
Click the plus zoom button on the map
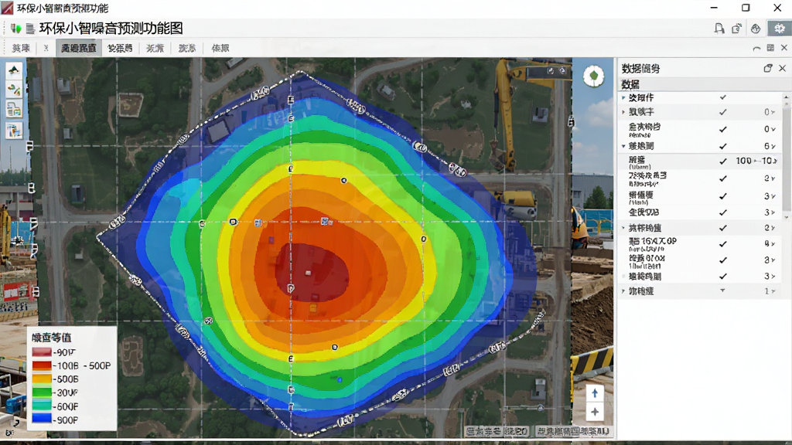(x=595, y=412)
